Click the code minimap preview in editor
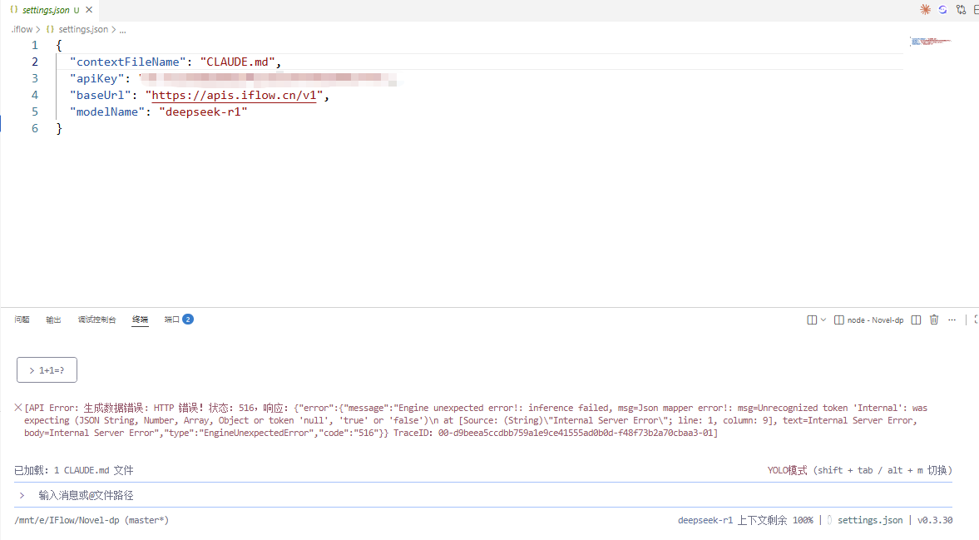Screen dimensions: 979x540 click(x=930, y=41)
